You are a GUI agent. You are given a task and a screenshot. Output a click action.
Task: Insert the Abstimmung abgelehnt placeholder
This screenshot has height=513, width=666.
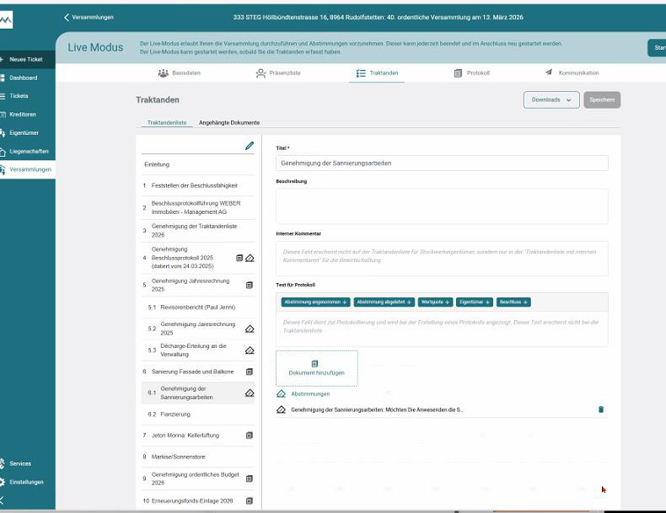(x=384, y=302)
